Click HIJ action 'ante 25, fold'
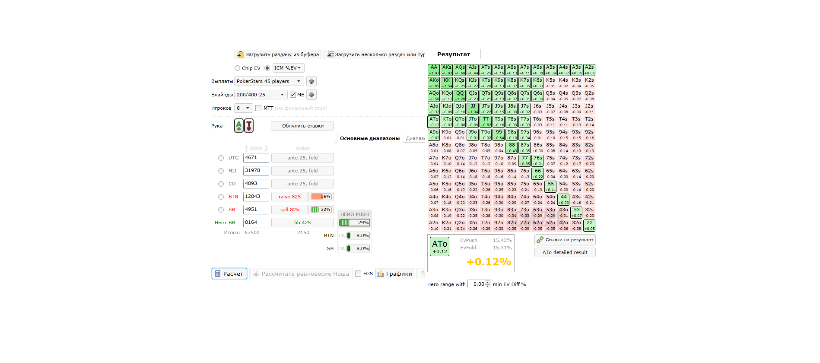 click(x=302, y=171)
